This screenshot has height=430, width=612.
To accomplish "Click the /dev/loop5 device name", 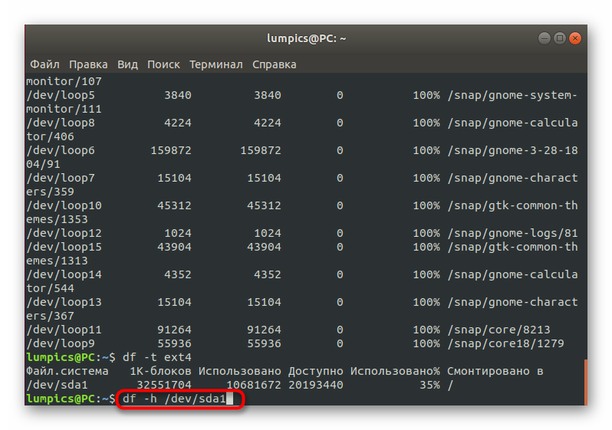I will [61, 95].
